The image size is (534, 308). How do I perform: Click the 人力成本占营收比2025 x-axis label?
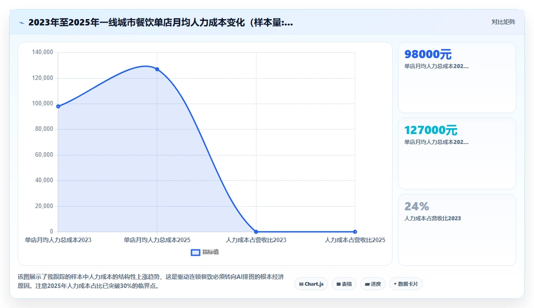pyautogui.click(x=355, y=240)
